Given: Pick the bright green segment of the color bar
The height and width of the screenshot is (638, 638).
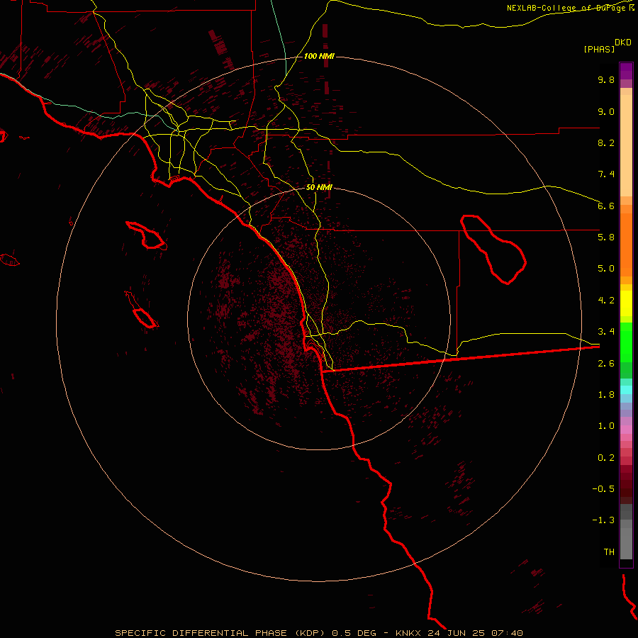Looking at the screenshot, I should (626, 342).
